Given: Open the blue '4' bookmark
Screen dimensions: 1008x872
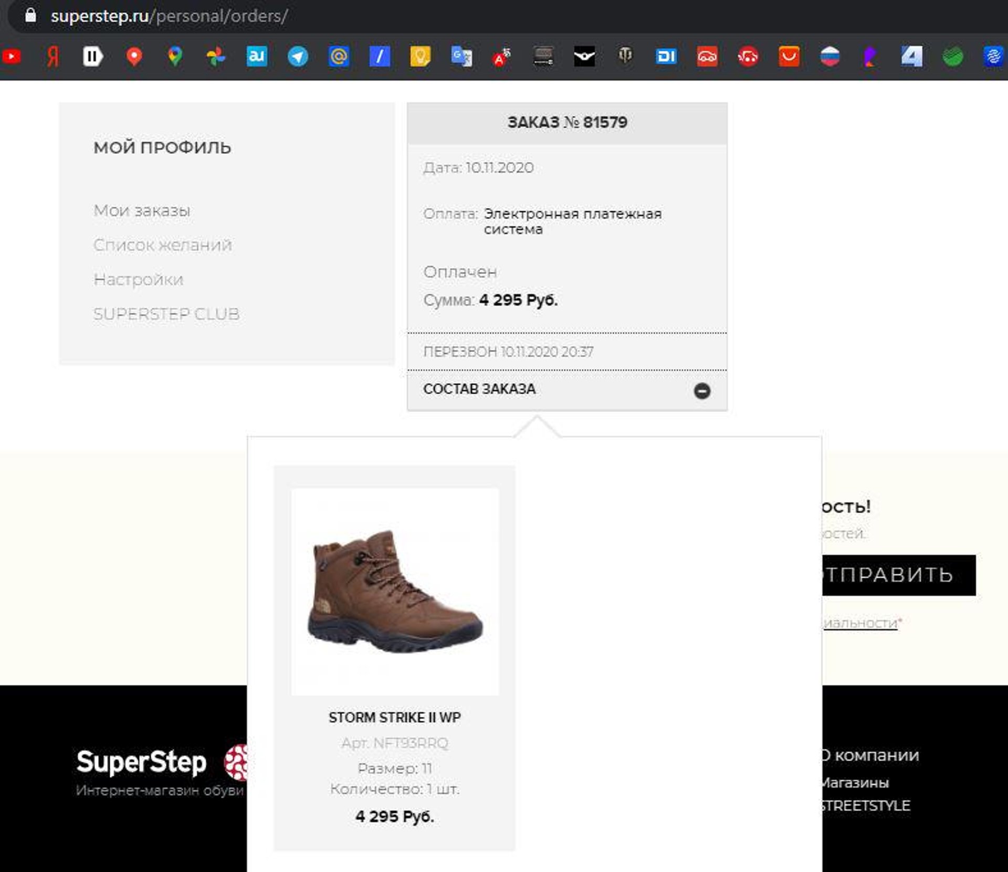Looking at the screenshot, I should (x=912, y=56).
